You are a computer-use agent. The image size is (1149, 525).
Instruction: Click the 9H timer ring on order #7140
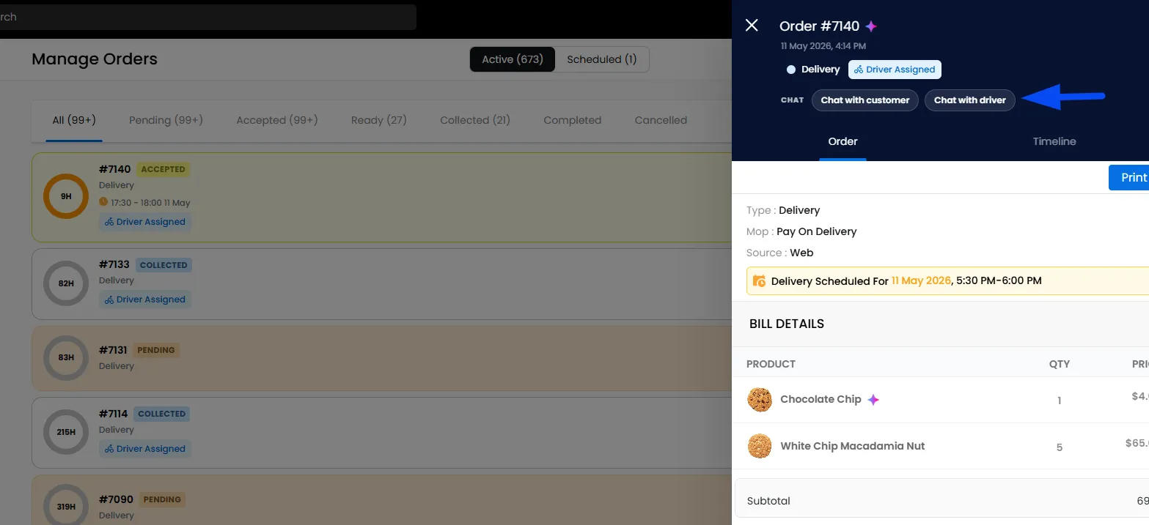[66, 196]
